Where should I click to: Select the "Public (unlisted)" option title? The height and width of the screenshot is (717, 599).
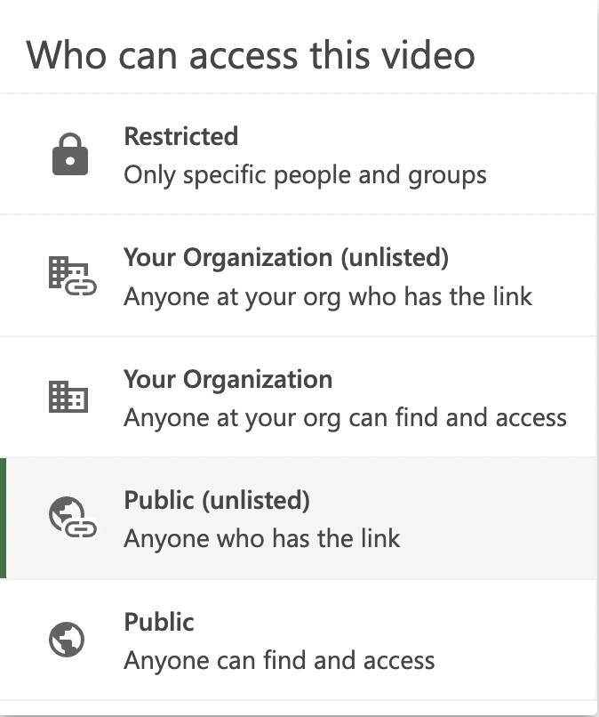click(x=217, y=500)
